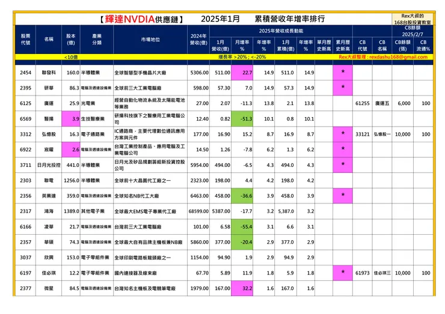
Task: Select stock code 2357
Action: (x=25, y=242)
